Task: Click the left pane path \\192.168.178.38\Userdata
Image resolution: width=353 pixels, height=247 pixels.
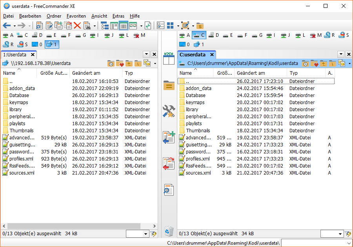Action: [x=41, y=63]
